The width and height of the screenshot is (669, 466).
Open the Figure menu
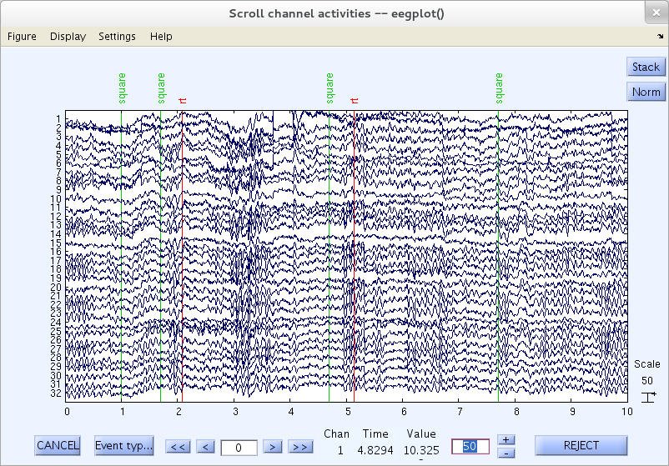tap(22, 37)
